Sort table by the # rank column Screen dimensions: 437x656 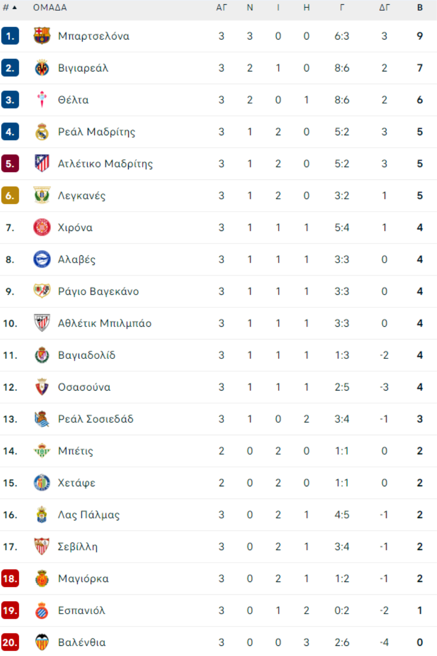(x=9, y=8)
